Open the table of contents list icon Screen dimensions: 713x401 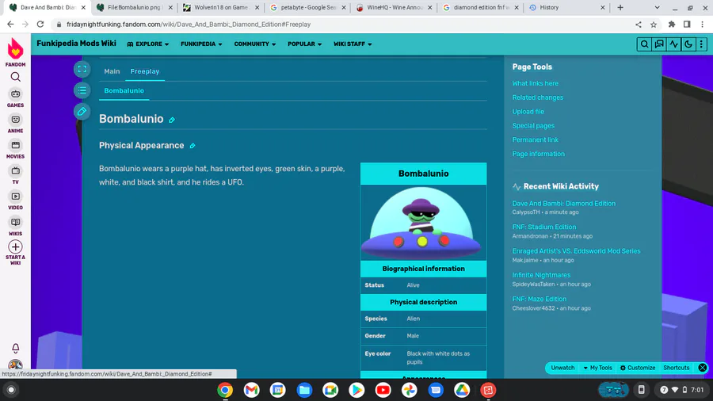click(x=82, y=90)
